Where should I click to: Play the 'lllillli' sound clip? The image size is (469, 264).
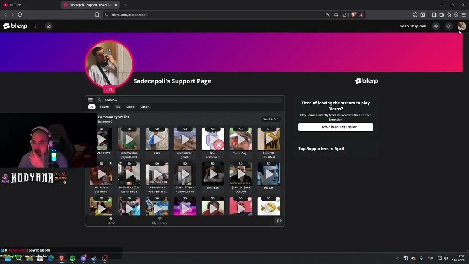point(157,139)
